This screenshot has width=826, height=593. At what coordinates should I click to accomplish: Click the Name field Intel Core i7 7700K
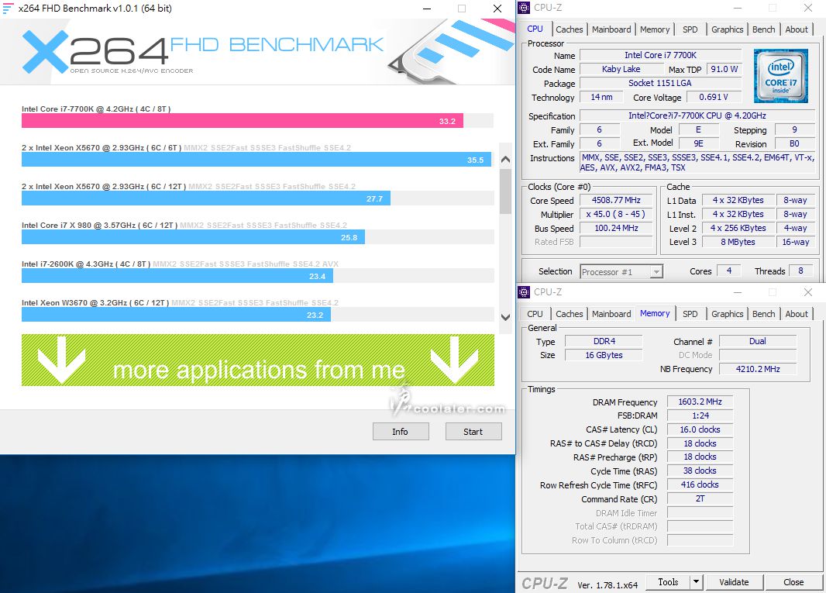click(660, 55)
